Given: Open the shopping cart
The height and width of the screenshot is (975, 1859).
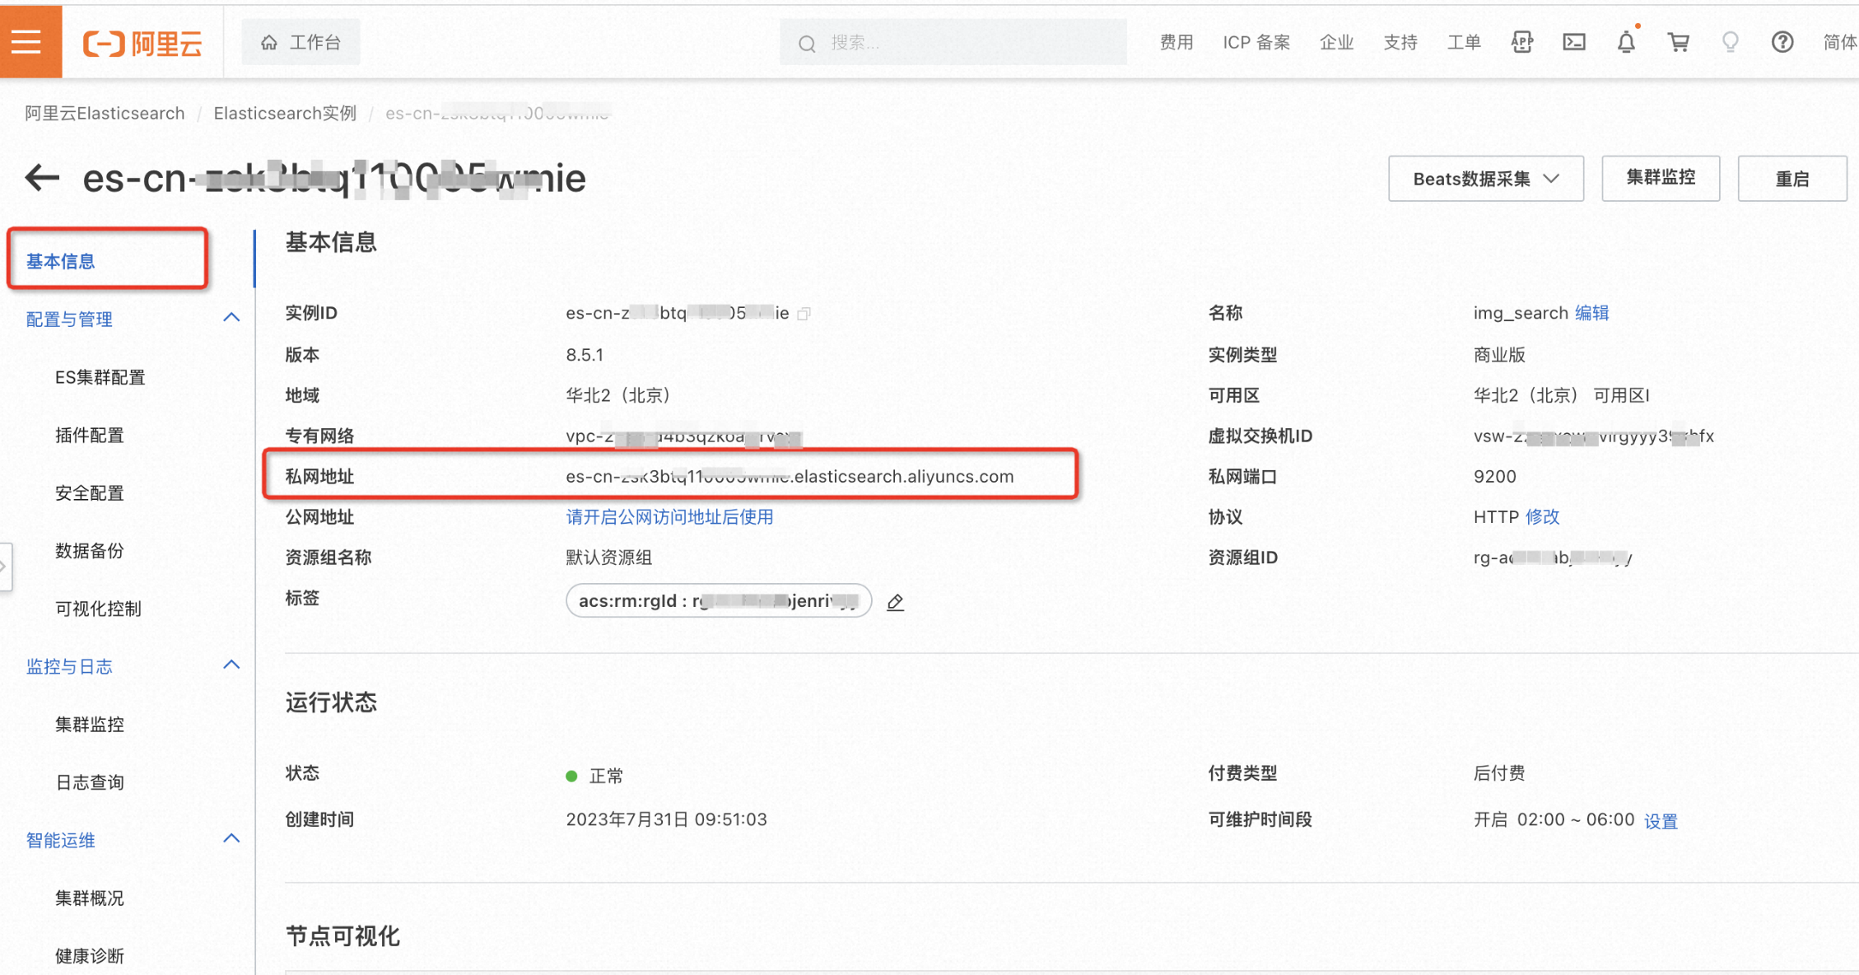Looking at the screenshot, I should 1678,42.
